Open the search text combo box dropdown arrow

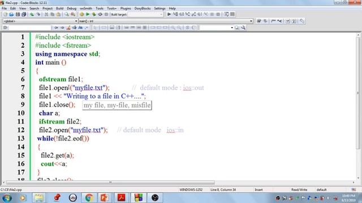coord(232,28)
